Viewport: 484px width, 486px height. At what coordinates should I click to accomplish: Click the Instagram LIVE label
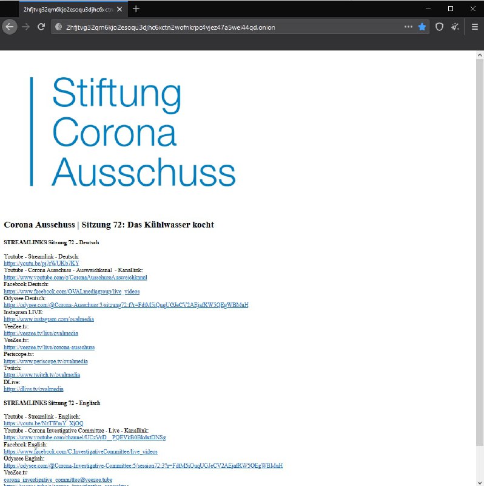24,312
